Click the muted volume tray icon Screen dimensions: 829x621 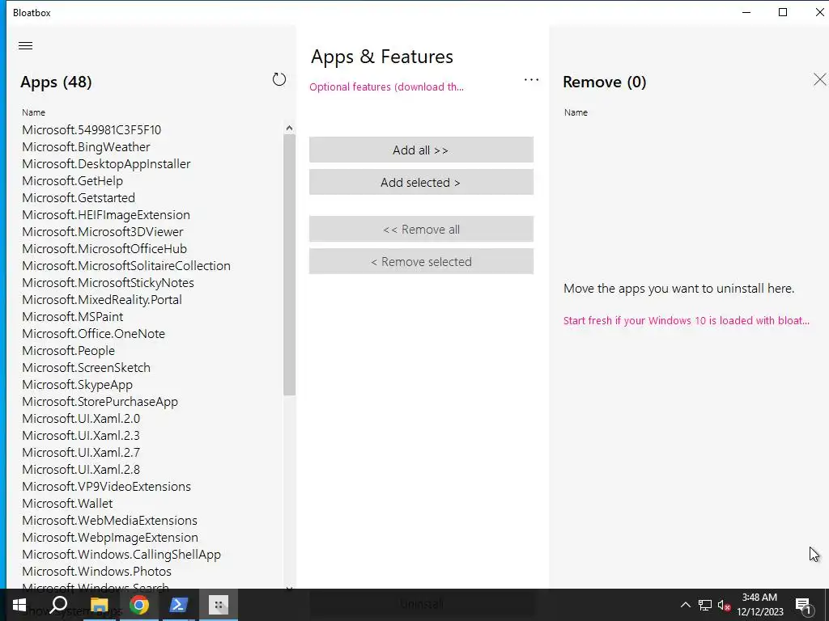click(724, 606)
